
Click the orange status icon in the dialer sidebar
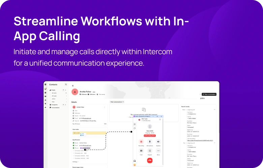pyautogui.click(x=135, y=165)
